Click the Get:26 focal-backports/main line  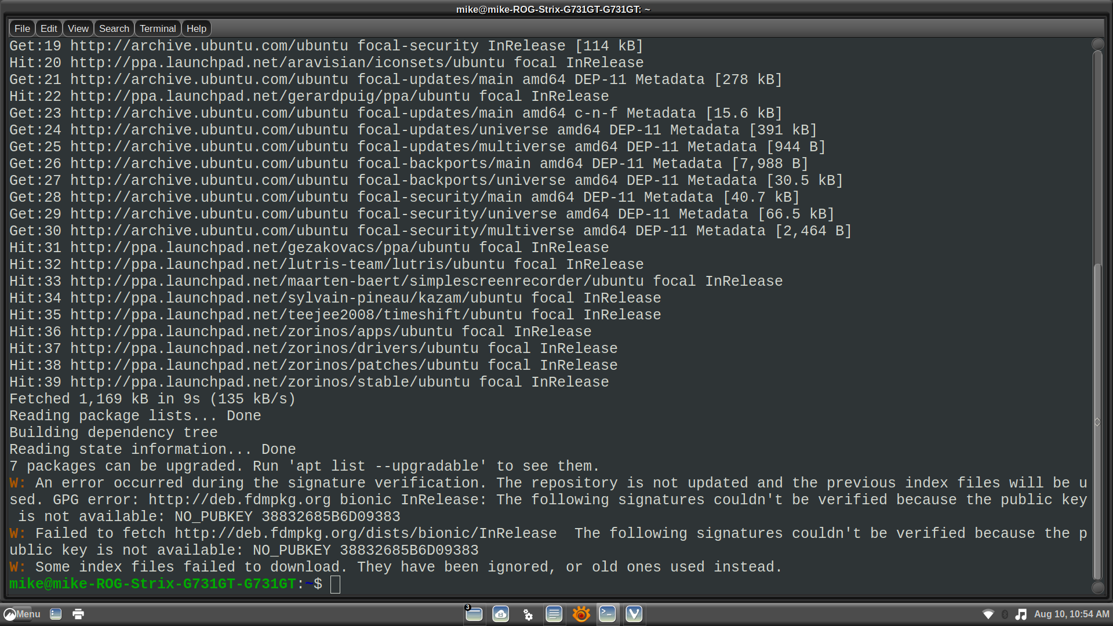pyautogui.click(x=409, y=163)
